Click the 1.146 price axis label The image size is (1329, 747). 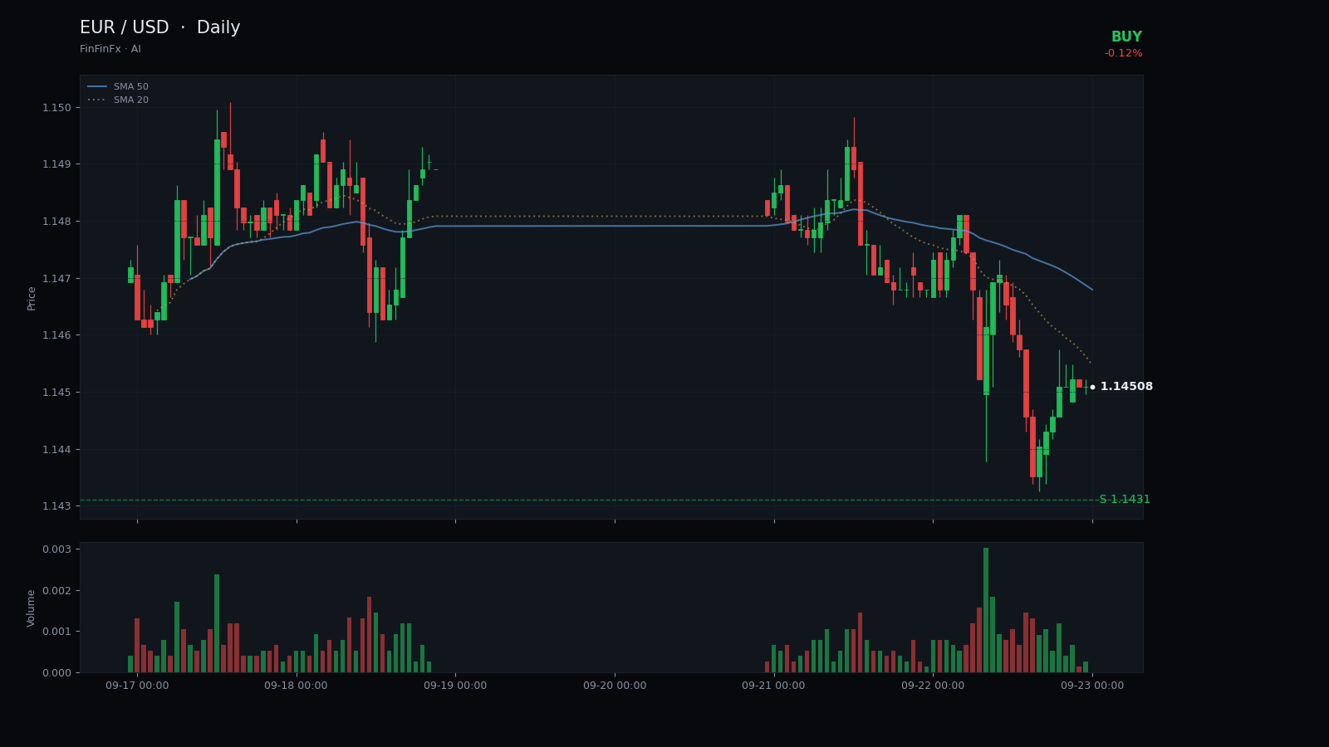click(x=56, y=335)
